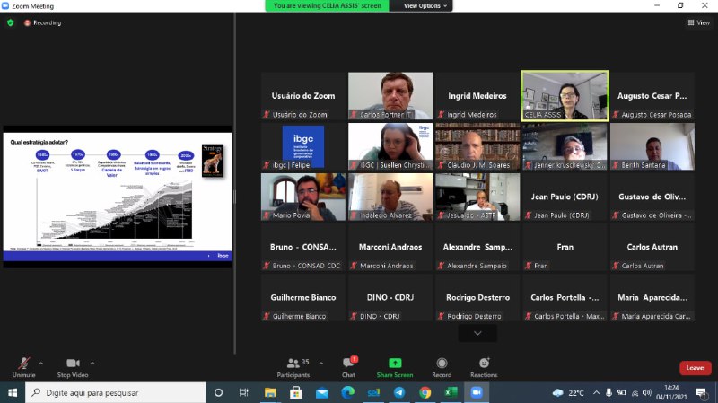Select Jenner Kruschewsky video tile
This screenshot has height=403, width=718.
[565, 146]
